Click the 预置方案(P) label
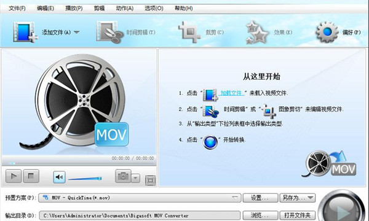The image size is (369, 221). tap(20, 198)
